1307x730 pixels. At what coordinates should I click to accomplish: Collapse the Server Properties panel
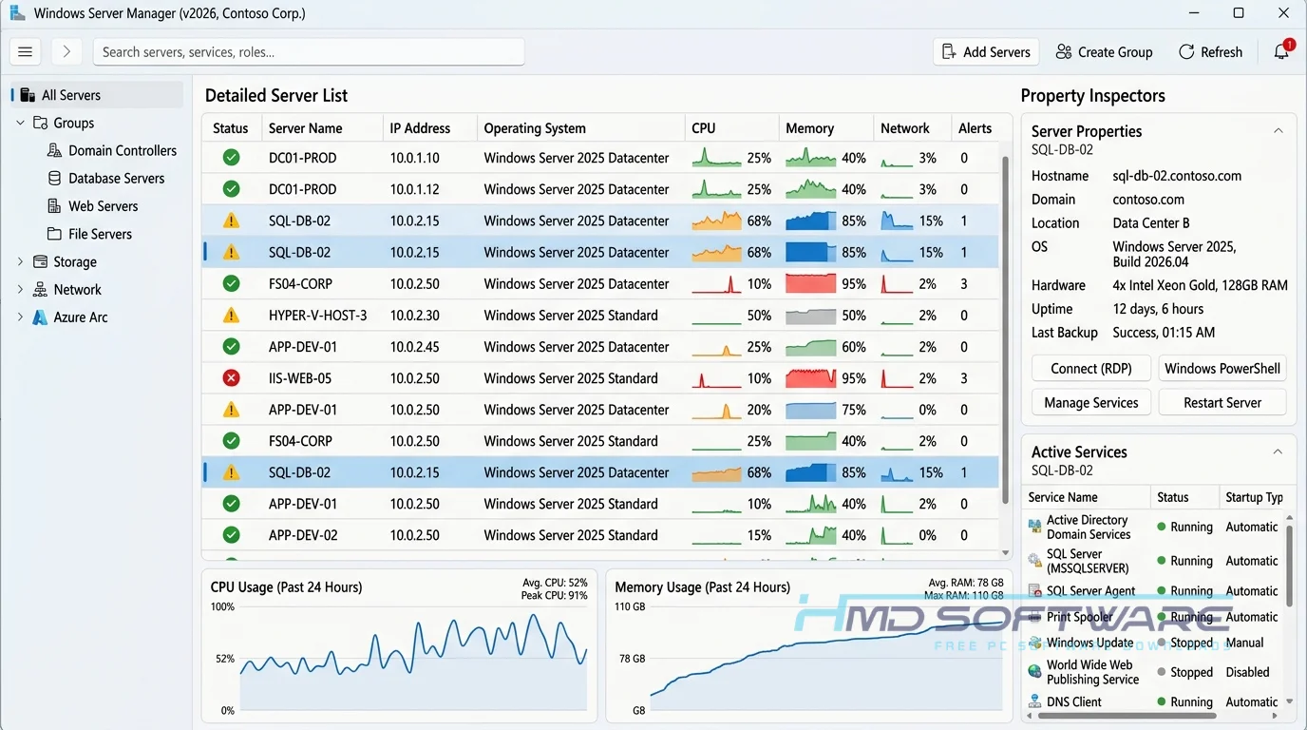click(x=1278, y=131)
